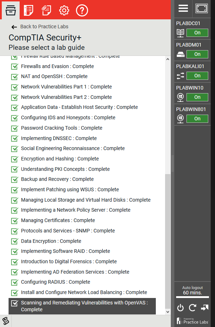Toggle PLABDM01 power On button

point(197,54)
